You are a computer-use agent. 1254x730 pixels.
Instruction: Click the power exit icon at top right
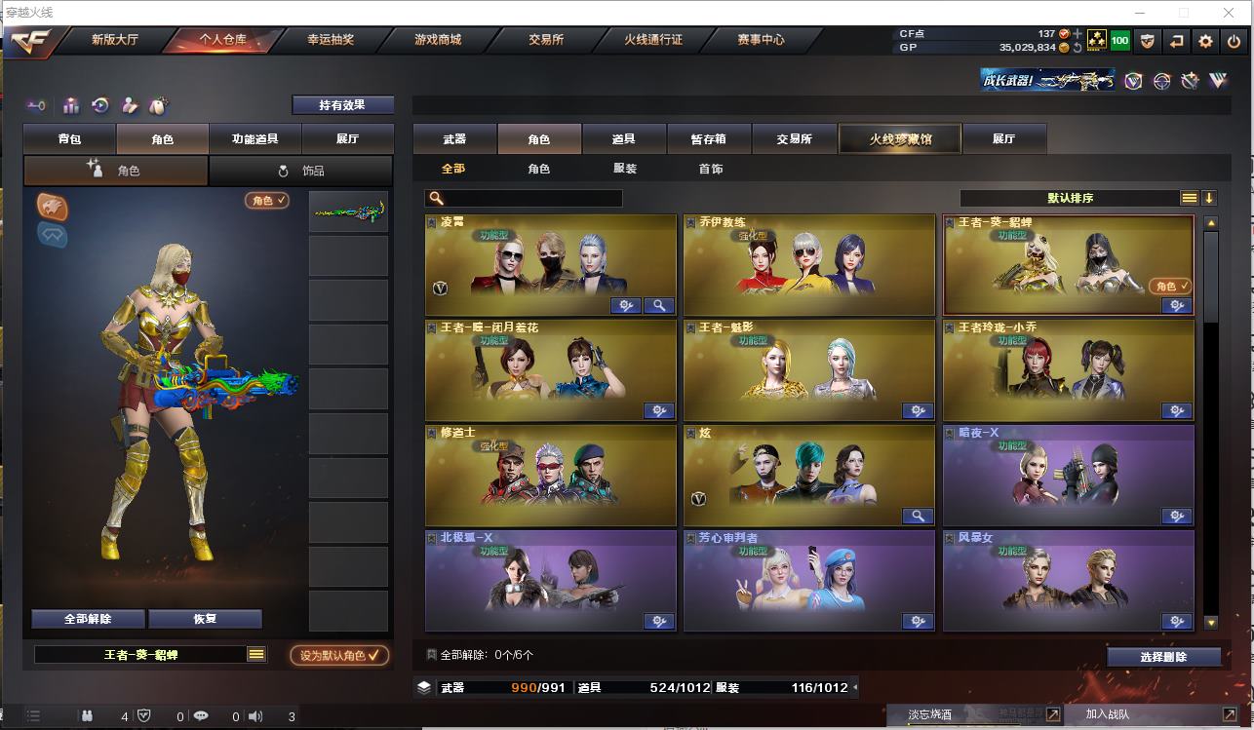pos(1234,41)
